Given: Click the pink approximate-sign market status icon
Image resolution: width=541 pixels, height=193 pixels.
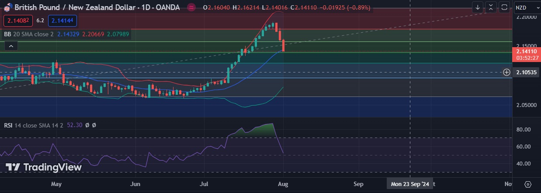Looking at the screenshot, I should (x=191, y=7).
